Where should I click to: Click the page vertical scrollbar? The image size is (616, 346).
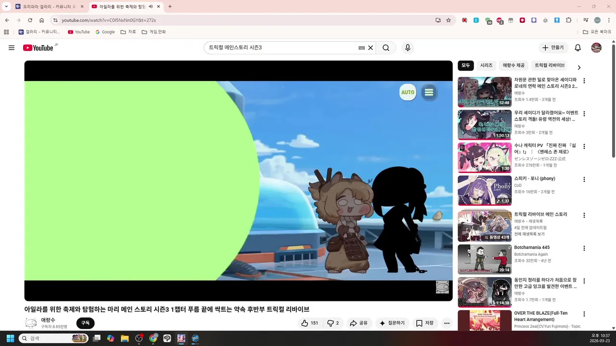tap(613, 101)
